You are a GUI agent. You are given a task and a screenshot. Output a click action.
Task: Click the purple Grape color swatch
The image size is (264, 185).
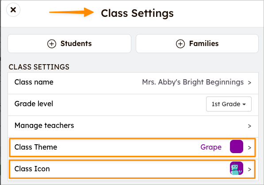(x=237, y=146)
